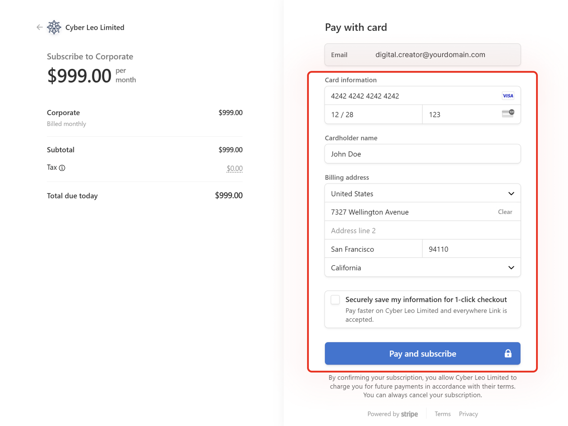568x426 pixels.
Task: Click the Cardholder name field
Action: point(422,154)
